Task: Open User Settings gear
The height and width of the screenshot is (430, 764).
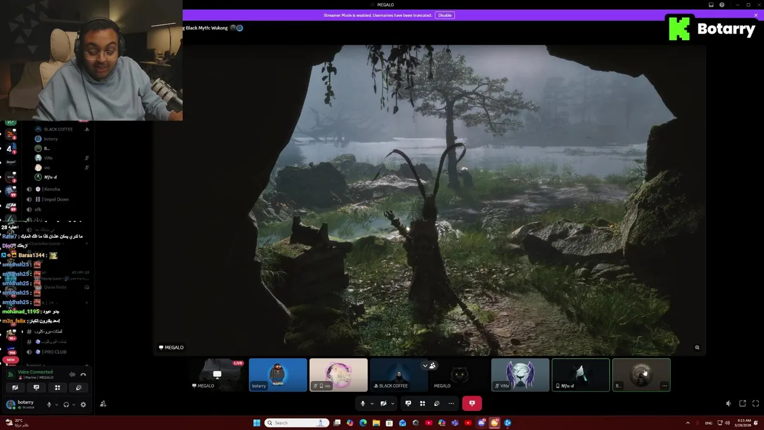Action: click(83, 404)
